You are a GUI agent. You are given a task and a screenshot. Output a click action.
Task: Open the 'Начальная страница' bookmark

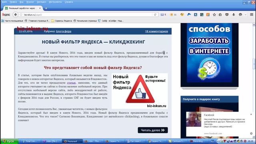85,21
